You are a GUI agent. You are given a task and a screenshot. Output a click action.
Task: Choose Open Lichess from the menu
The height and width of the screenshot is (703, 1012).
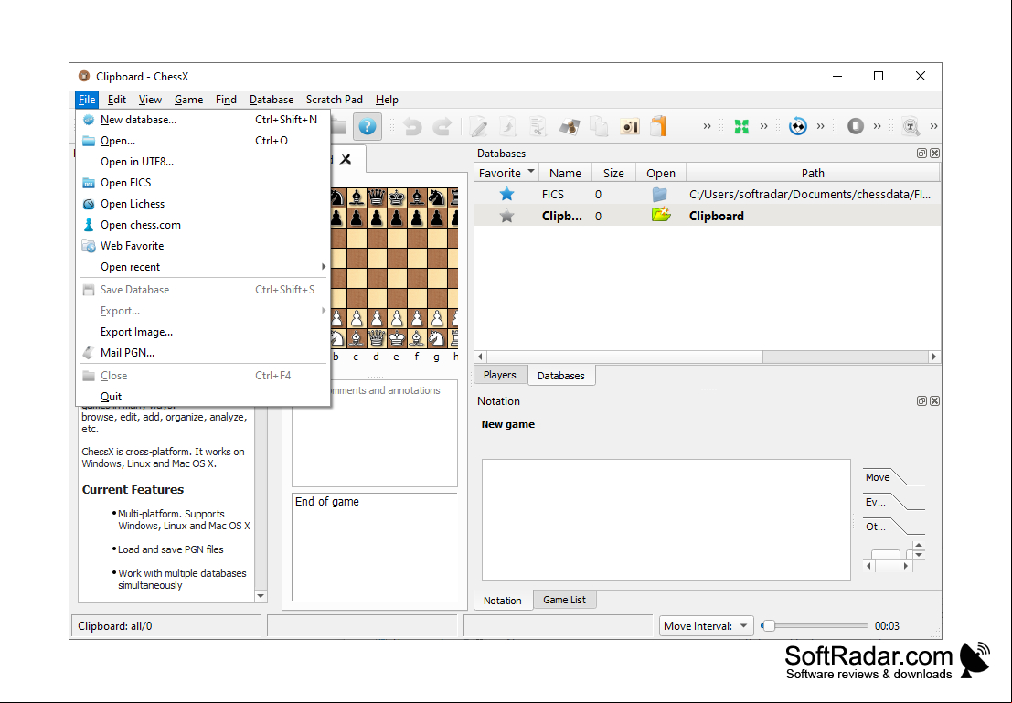click(x=204, y=203)
